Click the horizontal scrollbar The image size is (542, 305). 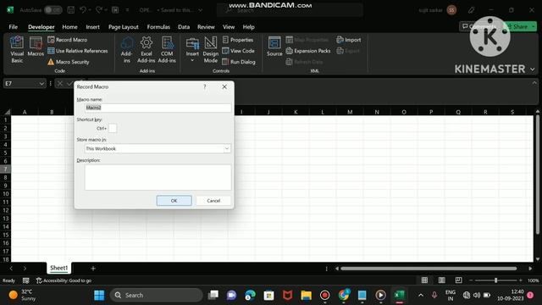click(429, 269)
